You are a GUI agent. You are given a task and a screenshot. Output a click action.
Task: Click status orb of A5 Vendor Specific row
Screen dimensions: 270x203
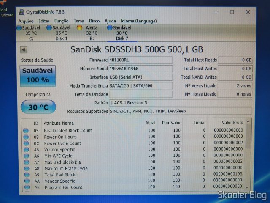point(26,150)
